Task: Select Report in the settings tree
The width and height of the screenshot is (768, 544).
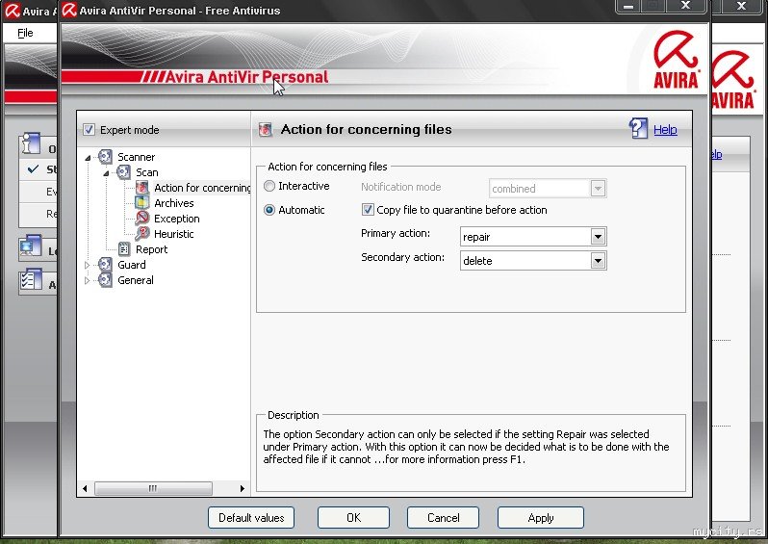Action: coord(151,249)
